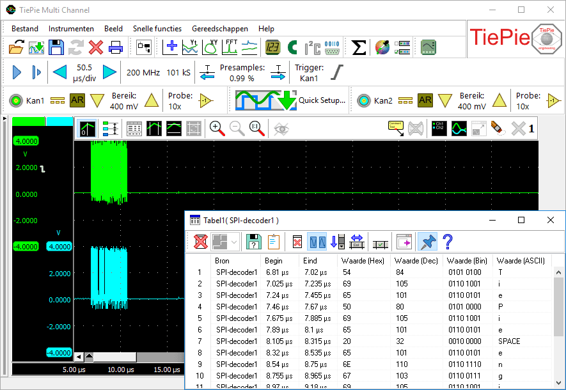Open the Instrumenten menu

click(71, 29)
